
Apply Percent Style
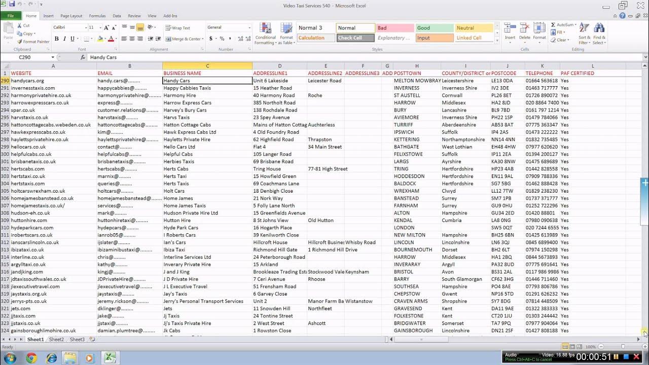coord(222,39)
